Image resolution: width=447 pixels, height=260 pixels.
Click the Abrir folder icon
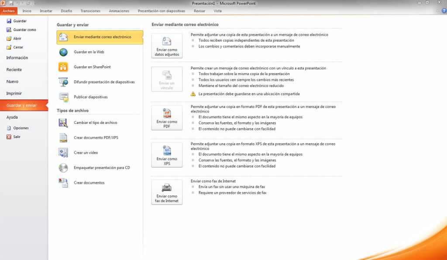point(9,38)
